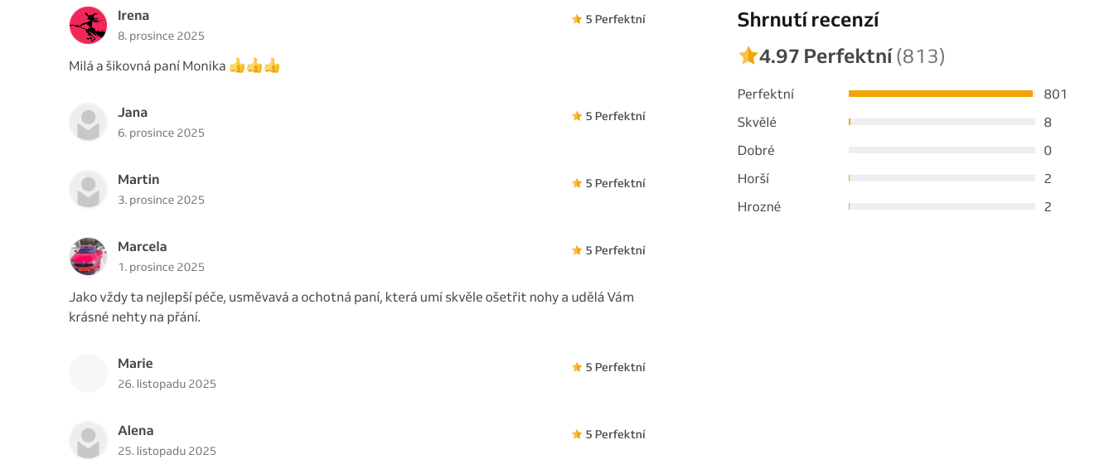Click Marie's blank avatar circle
This screenshot has width=1109, height=464.
(x=88, y=374)
